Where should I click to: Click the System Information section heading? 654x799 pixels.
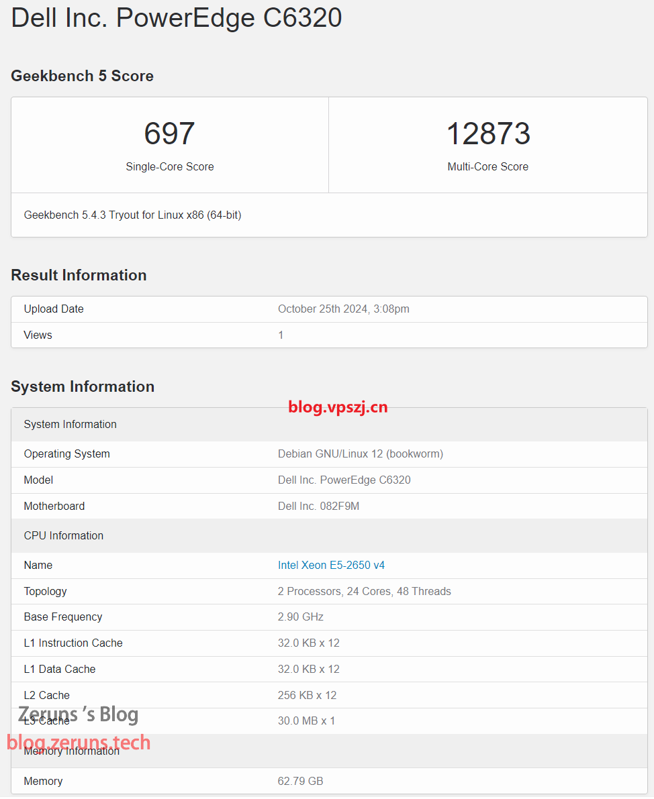(83, 386)
